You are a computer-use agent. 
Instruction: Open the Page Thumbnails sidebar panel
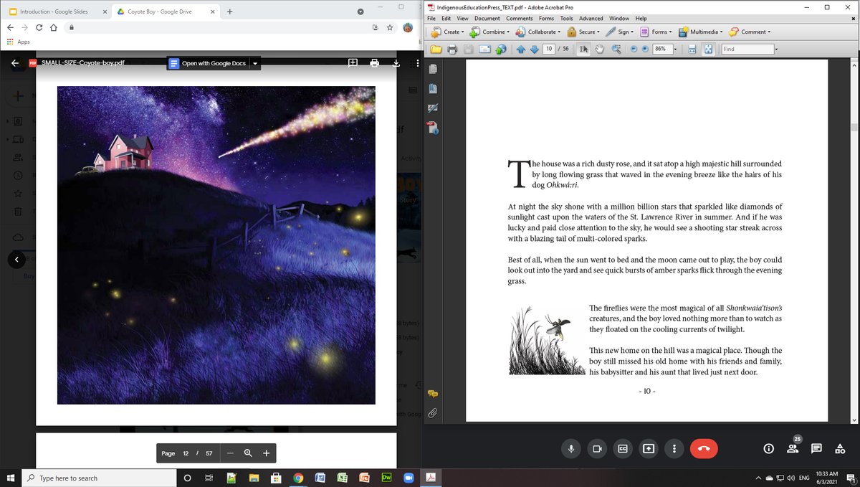coord(431,69)
